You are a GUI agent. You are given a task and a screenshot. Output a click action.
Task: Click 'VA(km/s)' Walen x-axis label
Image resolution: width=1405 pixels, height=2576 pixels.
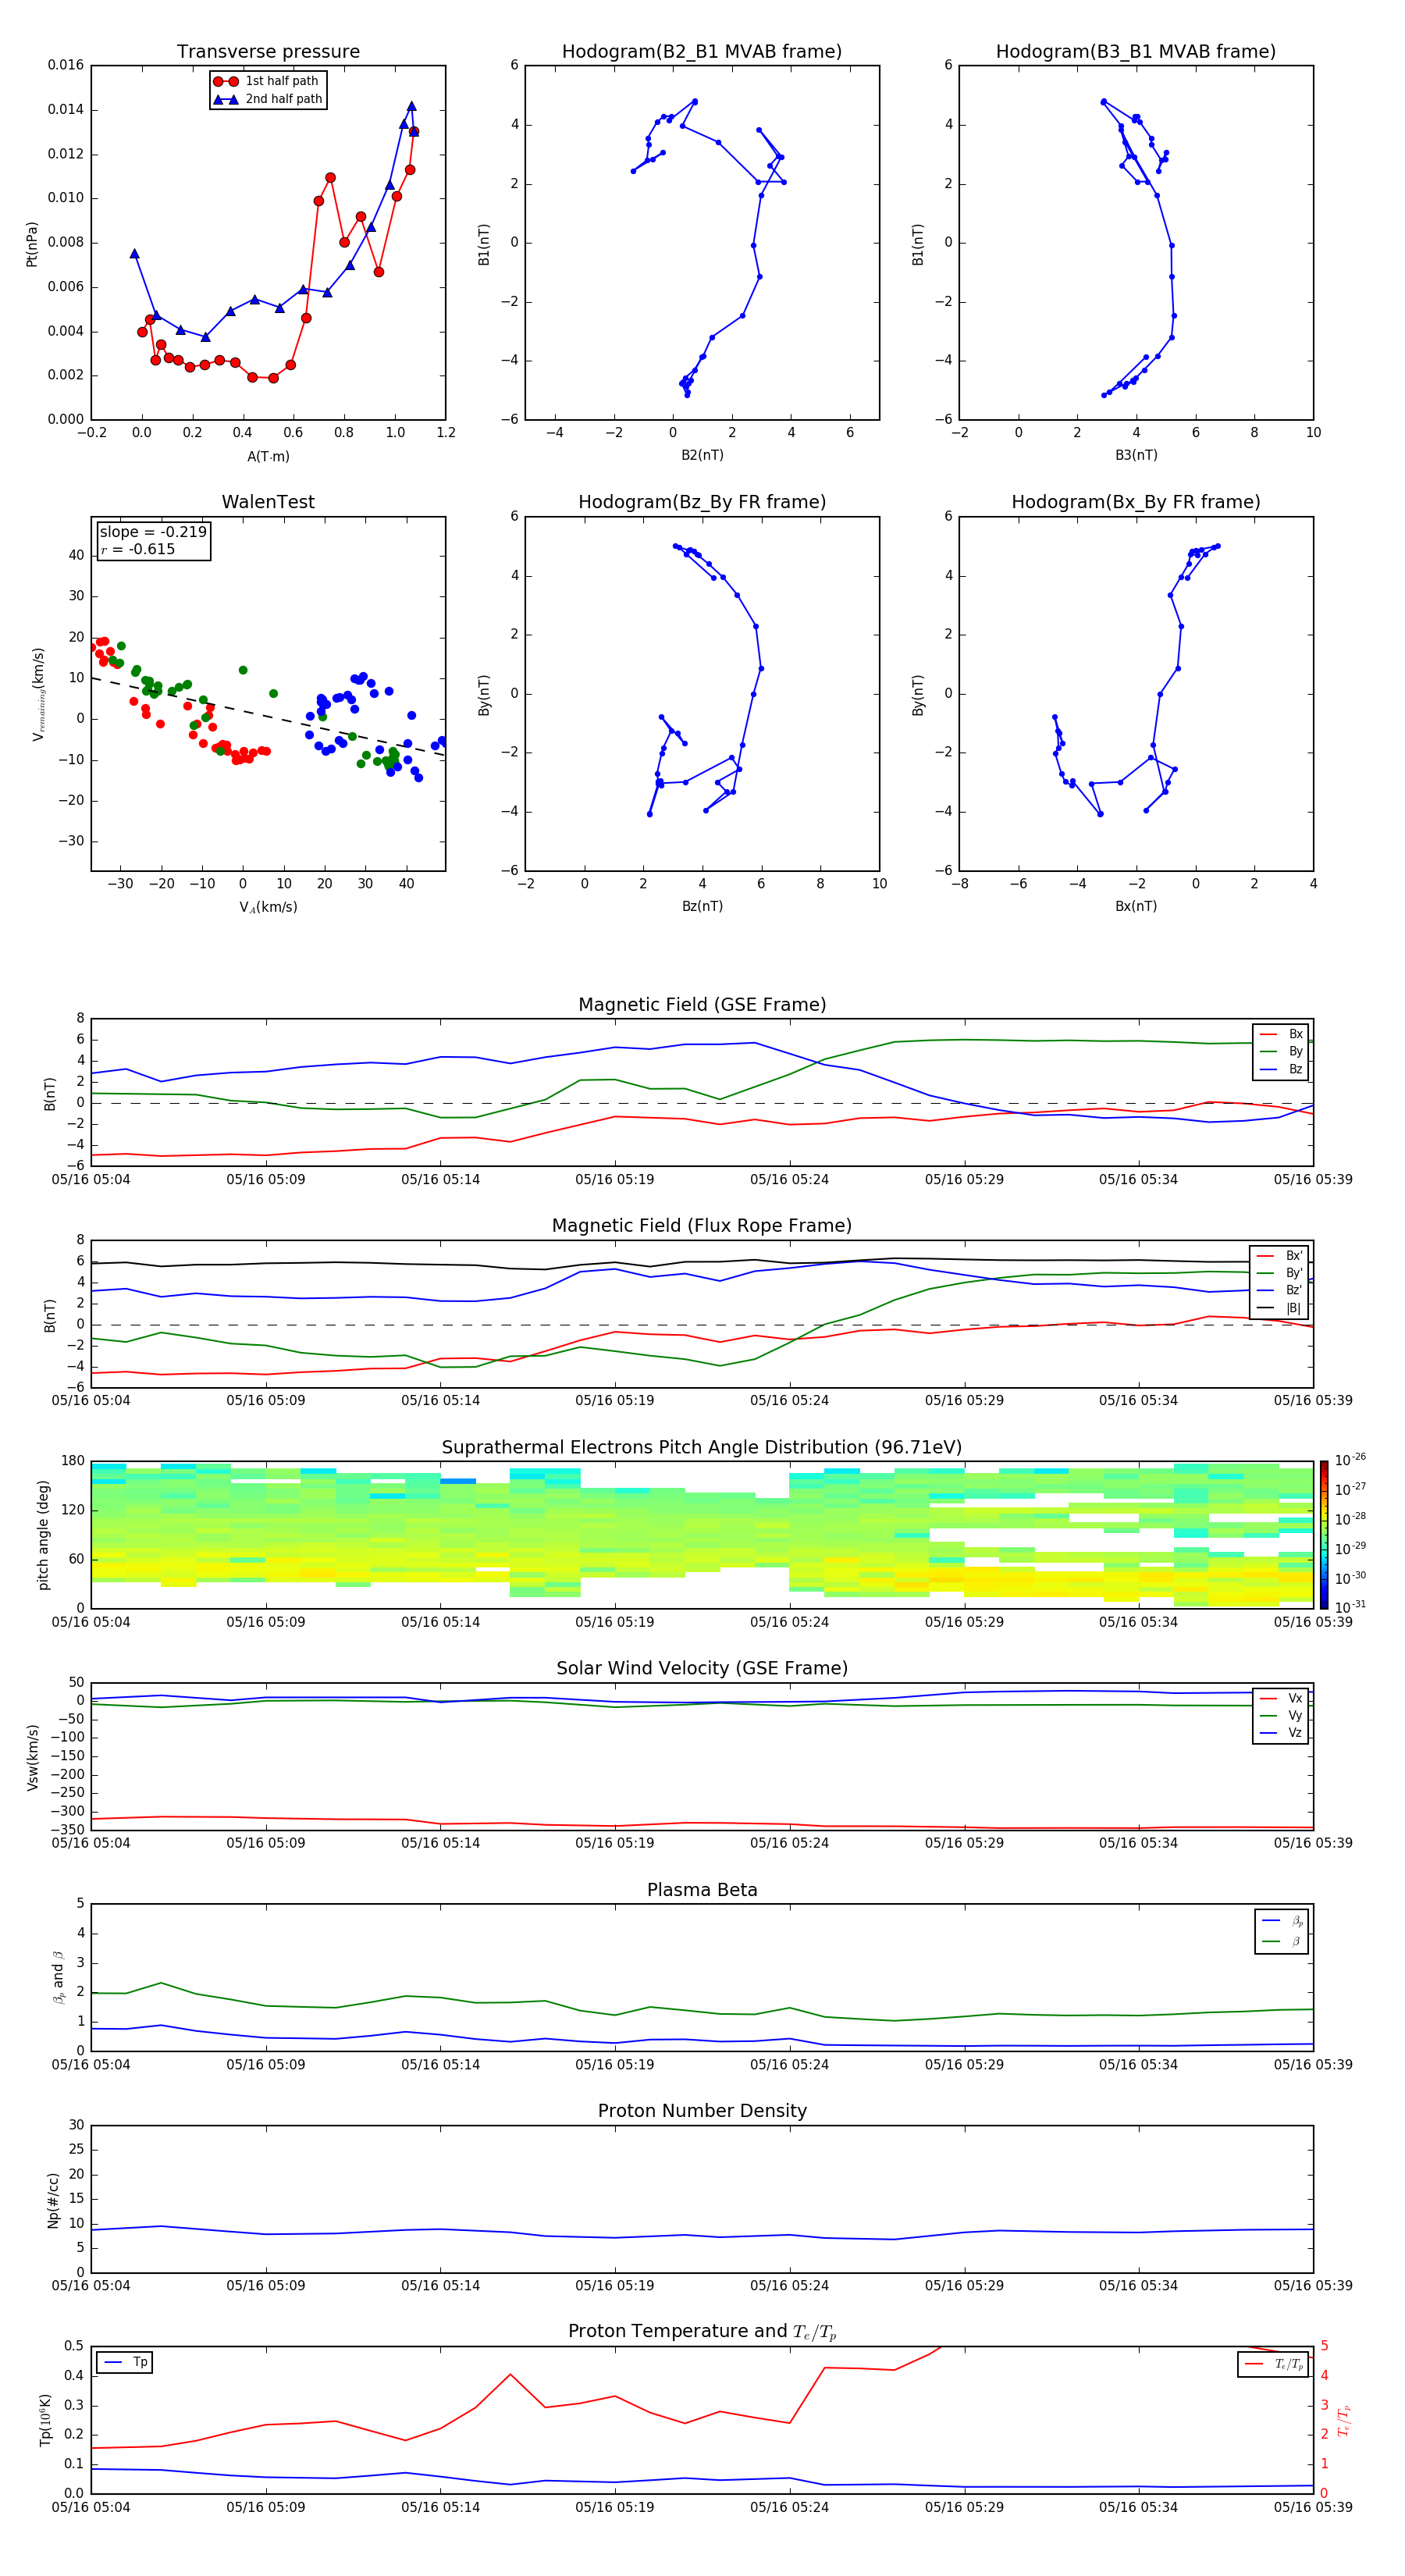click(268, 907)
